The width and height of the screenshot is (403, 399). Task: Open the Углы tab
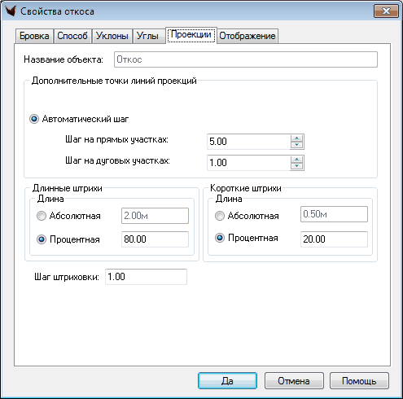coord(147,36)
